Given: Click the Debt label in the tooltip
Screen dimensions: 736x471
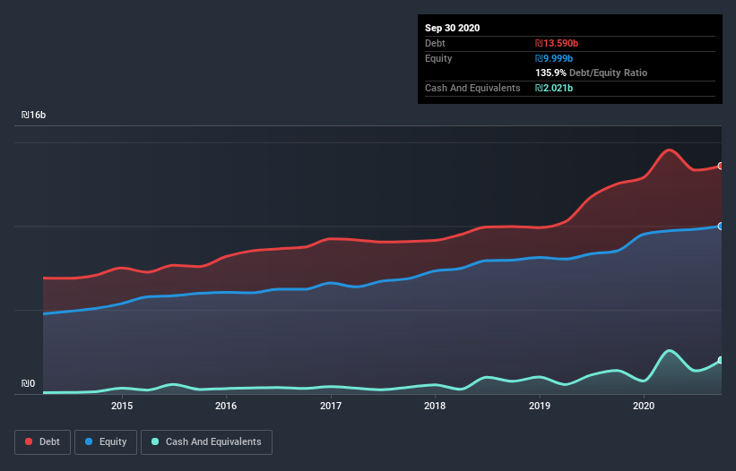Looking at the screenshot, I should coord(435,43).
